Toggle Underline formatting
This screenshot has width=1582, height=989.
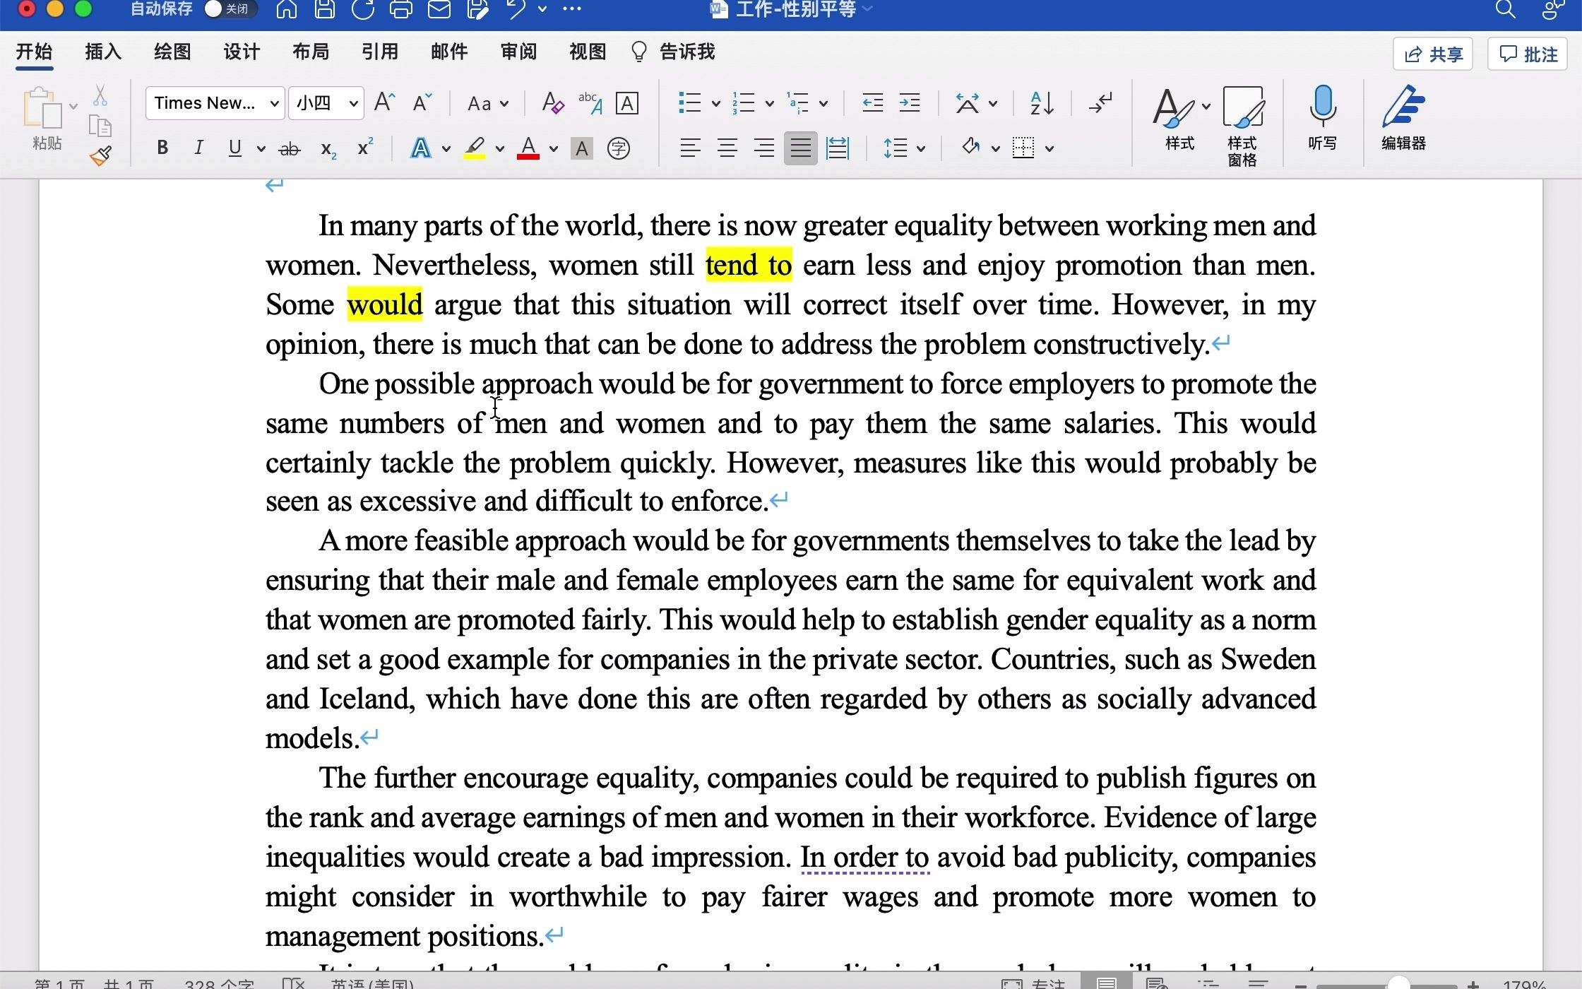pyautogui.click(x=235, y=148)
